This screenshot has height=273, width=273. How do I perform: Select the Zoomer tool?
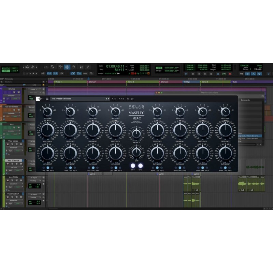pos(53,67)
